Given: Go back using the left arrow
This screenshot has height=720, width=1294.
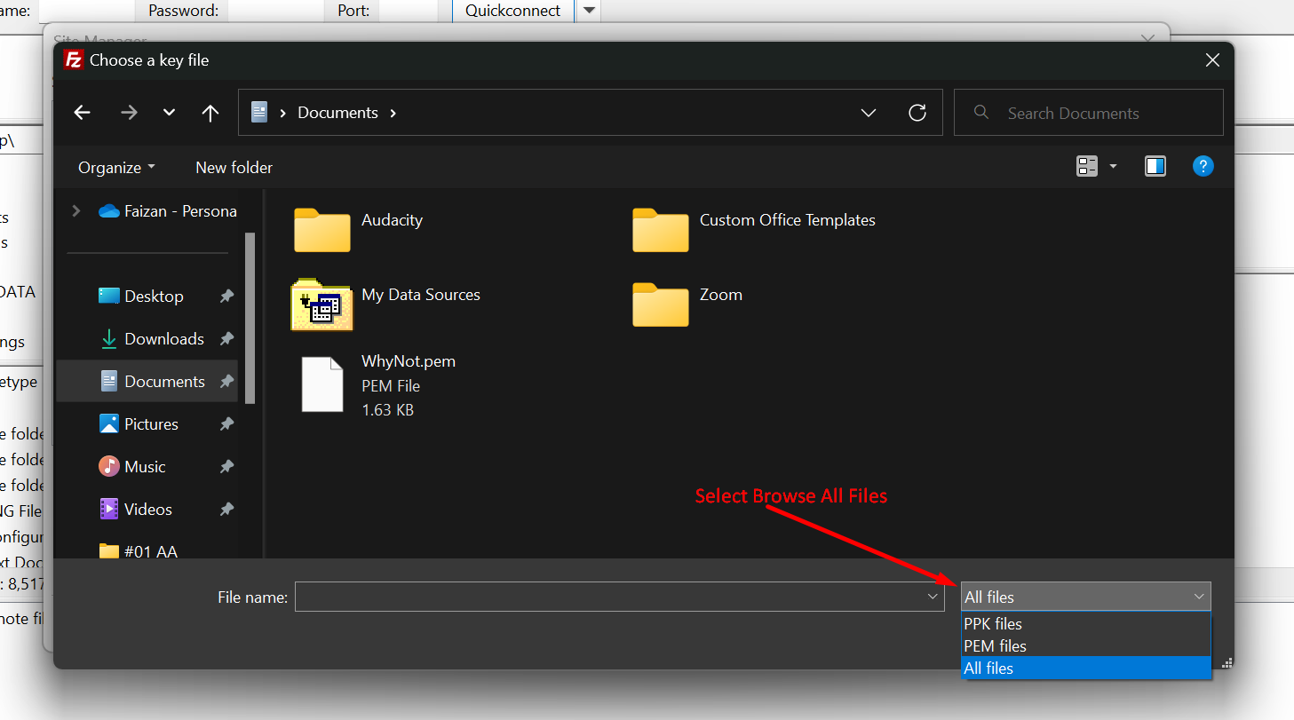Looking at the screenshot, I should click(82, 113).
